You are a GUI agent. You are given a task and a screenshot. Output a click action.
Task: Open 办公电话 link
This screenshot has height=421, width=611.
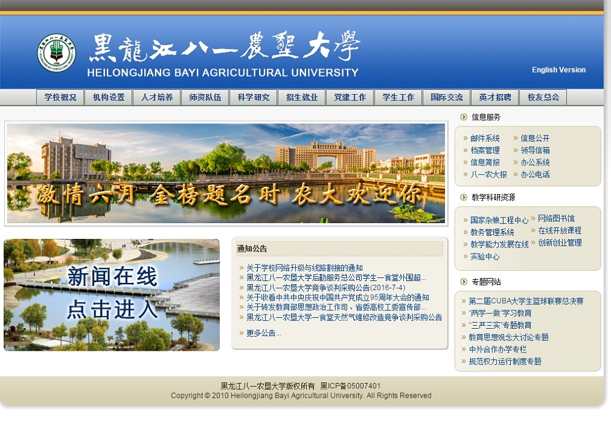point(535,175)
